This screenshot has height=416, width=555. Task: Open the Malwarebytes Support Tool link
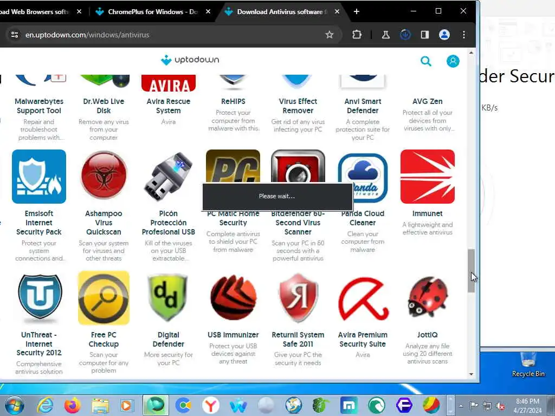click(x=39, y=106)
